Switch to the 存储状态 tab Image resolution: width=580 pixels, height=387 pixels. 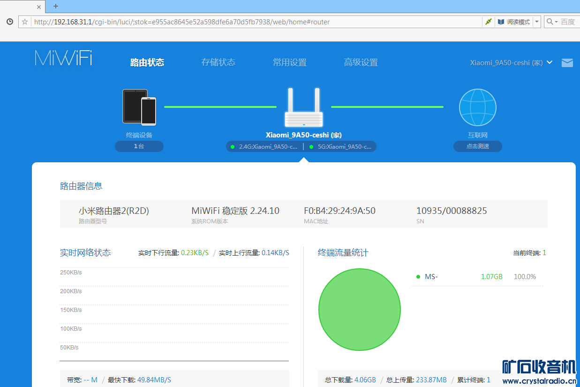click(x=218, y=62)
